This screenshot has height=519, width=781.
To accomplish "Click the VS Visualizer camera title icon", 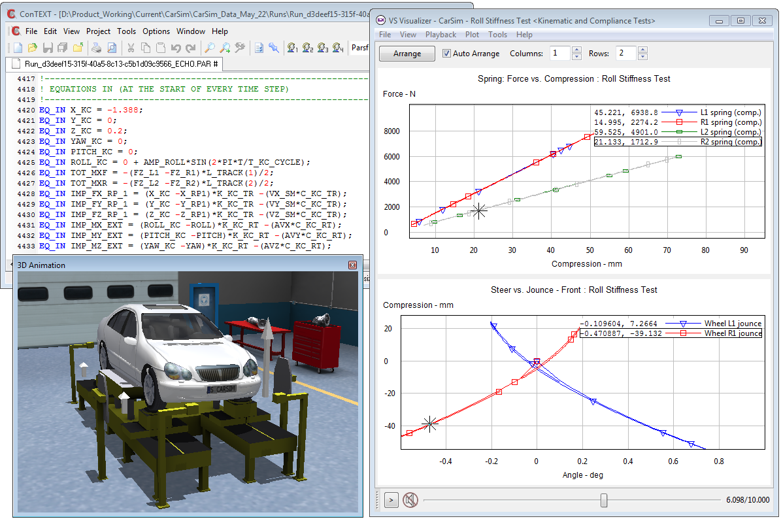I will click(381, 20).
